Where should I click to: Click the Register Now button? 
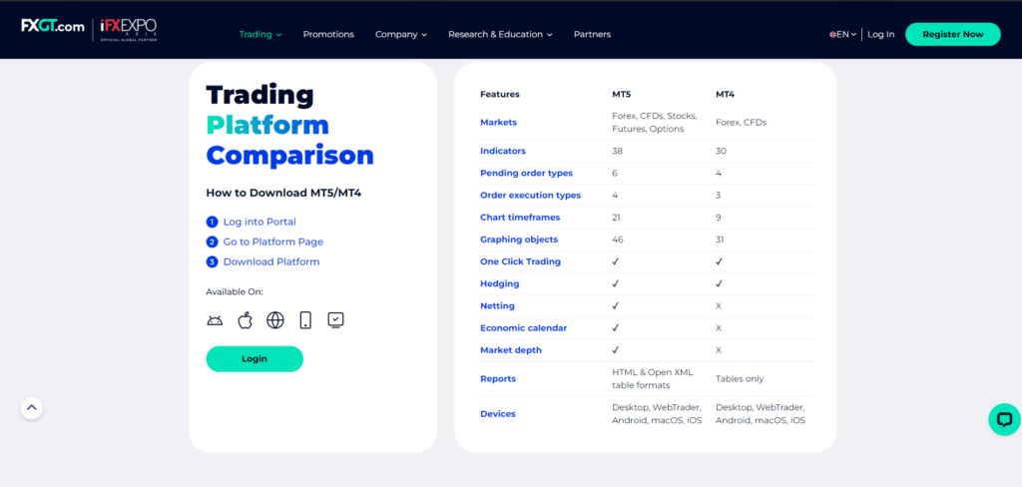pyautogui.click(x=953, y=35)
